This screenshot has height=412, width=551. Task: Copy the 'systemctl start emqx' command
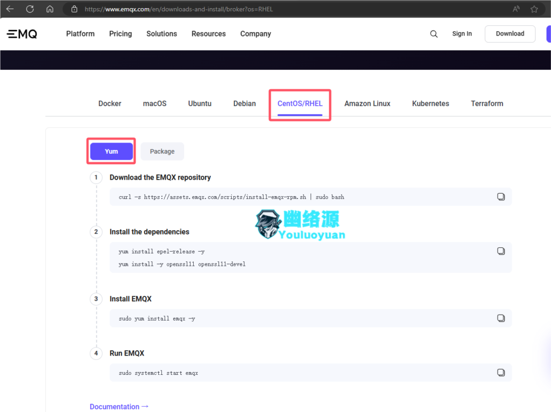coord(501,373)
